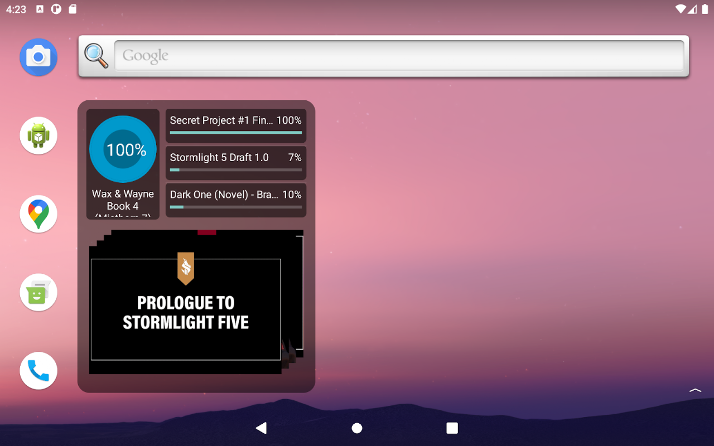Tap the gold shield logo on the card
714x446 pixels.
[x=186, y=269]
